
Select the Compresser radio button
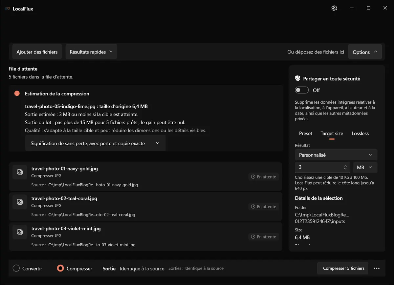point(60,268)
